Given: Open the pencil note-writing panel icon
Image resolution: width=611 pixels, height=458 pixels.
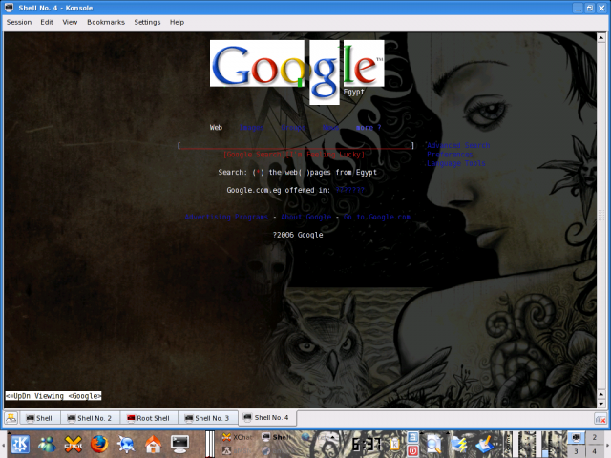Looking at the screenshot, I should coord(485,444).
